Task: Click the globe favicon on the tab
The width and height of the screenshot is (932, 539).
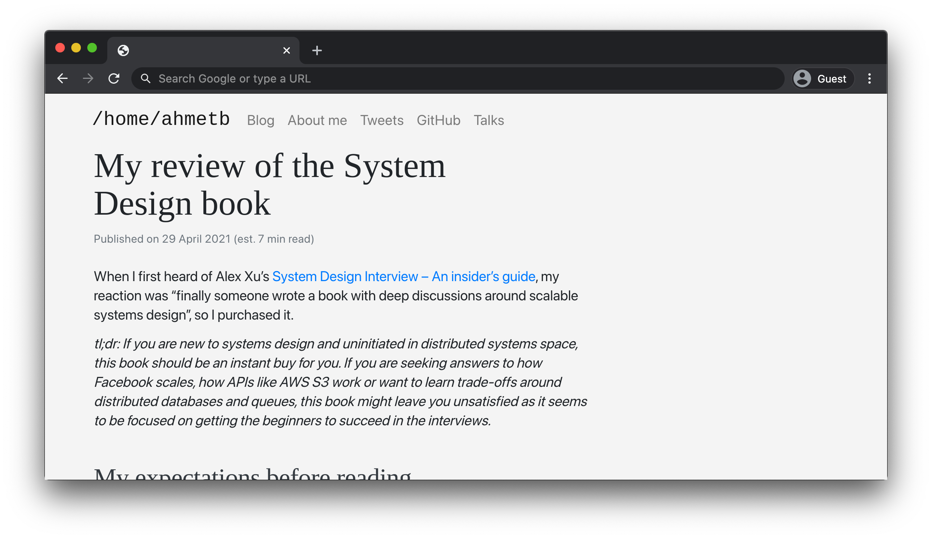Action: point(123,50)
